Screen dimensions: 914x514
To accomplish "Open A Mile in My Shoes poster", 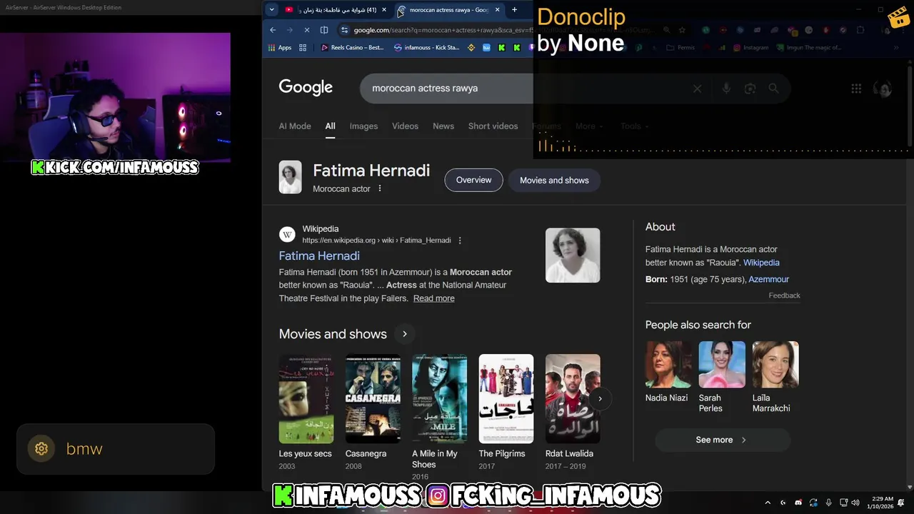I will [439, 399].
